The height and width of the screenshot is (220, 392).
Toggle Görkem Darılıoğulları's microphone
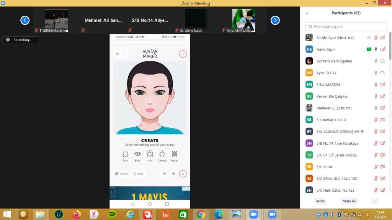click(376, 61)
